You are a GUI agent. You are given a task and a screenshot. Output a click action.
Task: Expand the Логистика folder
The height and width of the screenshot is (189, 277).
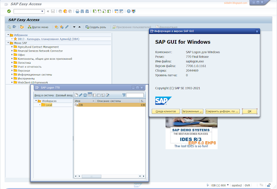pos(12,62)
